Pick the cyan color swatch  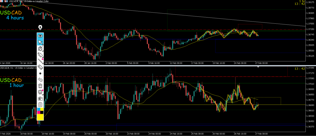click(x=38, y=109)
